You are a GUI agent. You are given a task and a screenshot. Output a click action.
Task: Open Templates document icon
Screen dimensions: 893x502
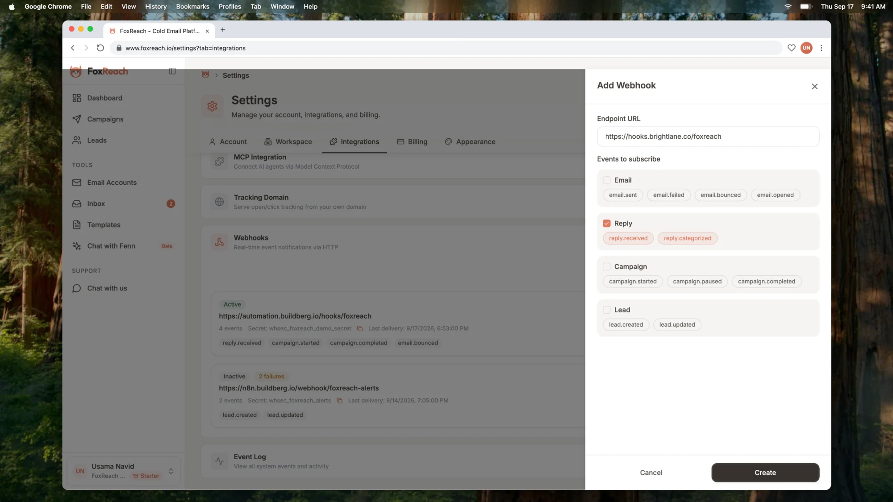[77, 225]
